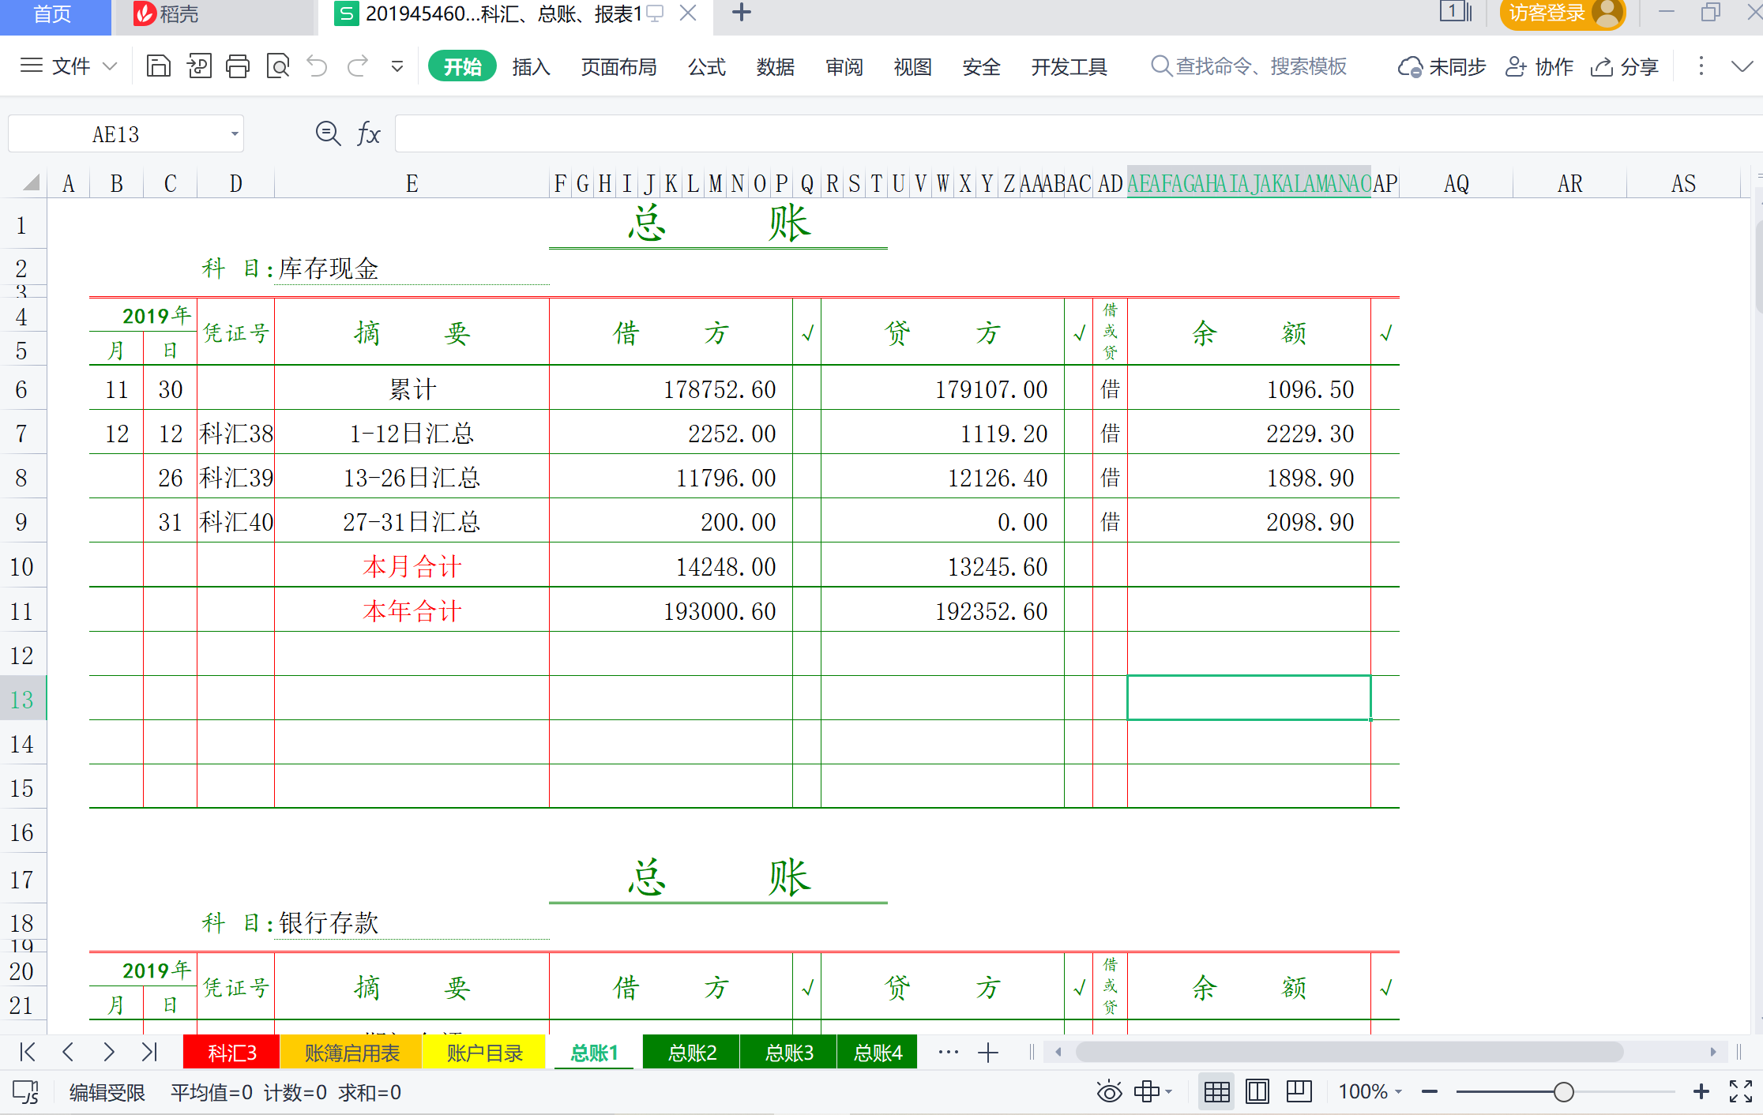The width and height of the screenshot is (1763, 1115).
Task: Click the Redo arrow icon
Action: click(x=358, y=66)
